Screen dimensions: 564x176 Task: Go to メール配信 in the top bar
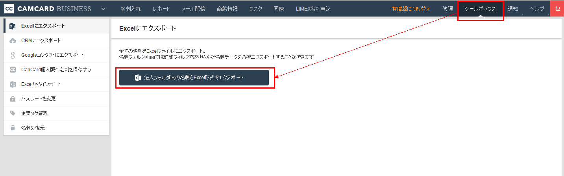193,9
